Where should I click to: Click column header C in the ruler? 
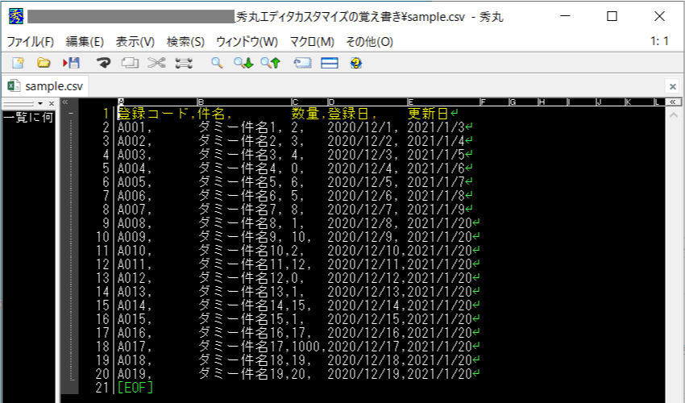pyautogui.click(x=295, y=102)
